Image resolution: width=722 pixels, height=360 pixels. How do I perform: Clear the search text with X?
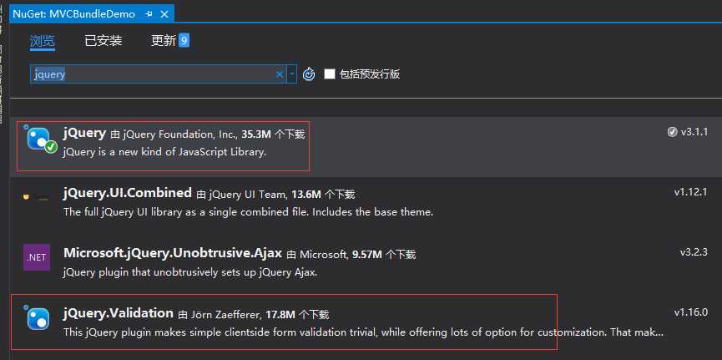(x=279, y=74)
